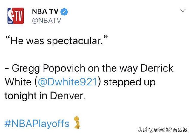
Task: Click the text "stepped up"
Action: (130, 82)
